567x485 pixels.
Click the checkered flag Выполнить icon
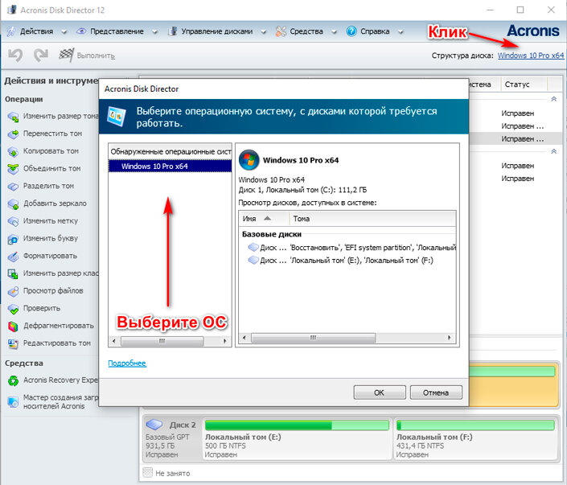[67, 55]
